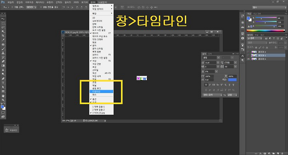Select the Hand tool
Image resolution: width=288 pixels, height=155 pixels.
pos(3,96)
